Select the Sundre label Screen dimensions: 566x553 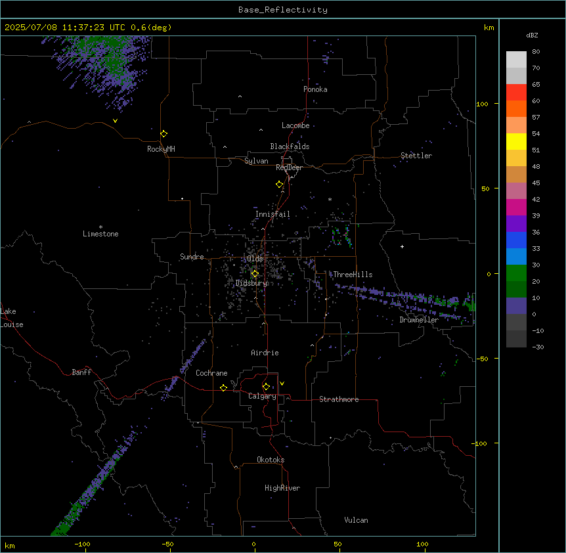click(192, 257)
